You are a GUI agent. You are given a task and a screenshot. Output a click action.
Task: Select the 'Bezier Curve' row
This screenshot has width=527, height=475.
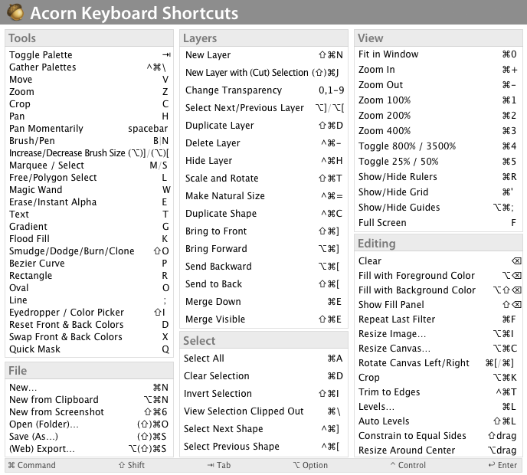[89, 264]
